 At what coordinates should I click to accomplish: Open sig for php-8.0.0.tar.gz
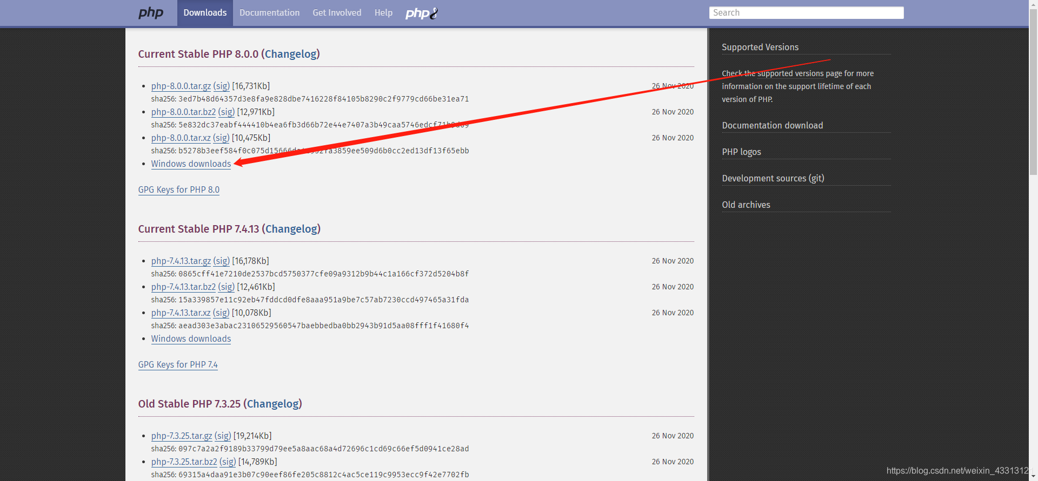point(222,86)
